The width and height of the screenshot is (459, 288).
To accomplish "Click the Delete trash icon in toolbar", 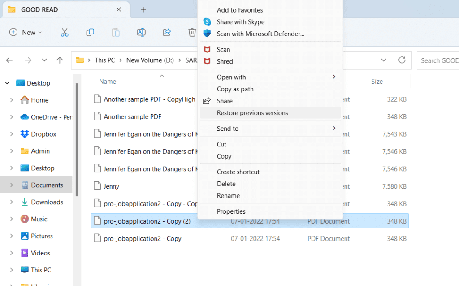I will click(x=192, y=32).
